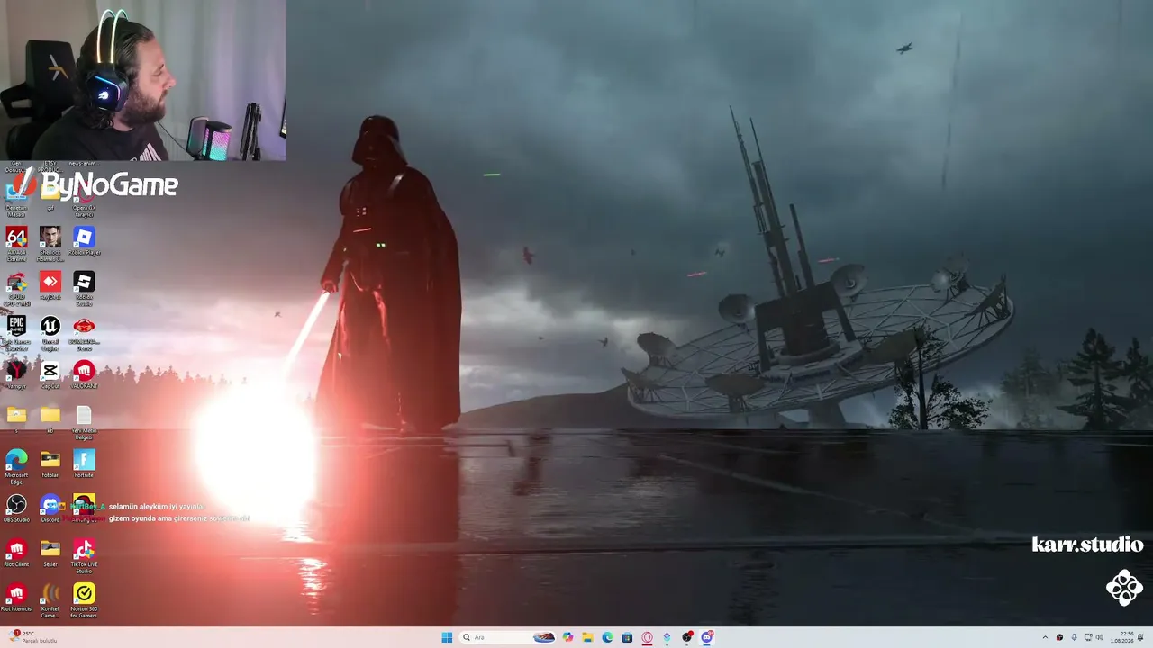Launch the TikTok LIVE Studio shortcut
This screenshot has width=1153, height=648.
coord(84,555)
